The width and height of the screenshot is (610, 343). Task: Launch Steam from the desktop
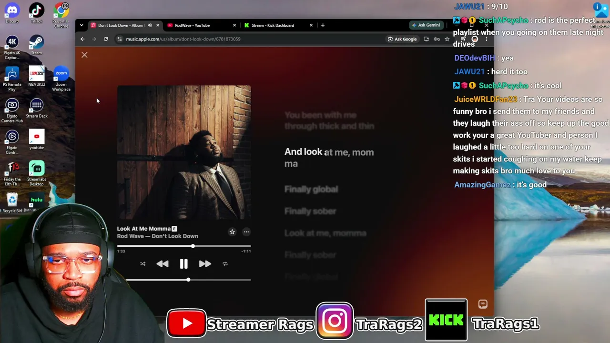pos(37,44)
